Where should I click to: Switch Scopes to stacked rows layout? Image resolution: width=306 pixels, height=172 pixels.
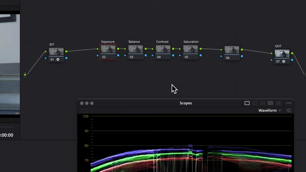pos(270,103)
